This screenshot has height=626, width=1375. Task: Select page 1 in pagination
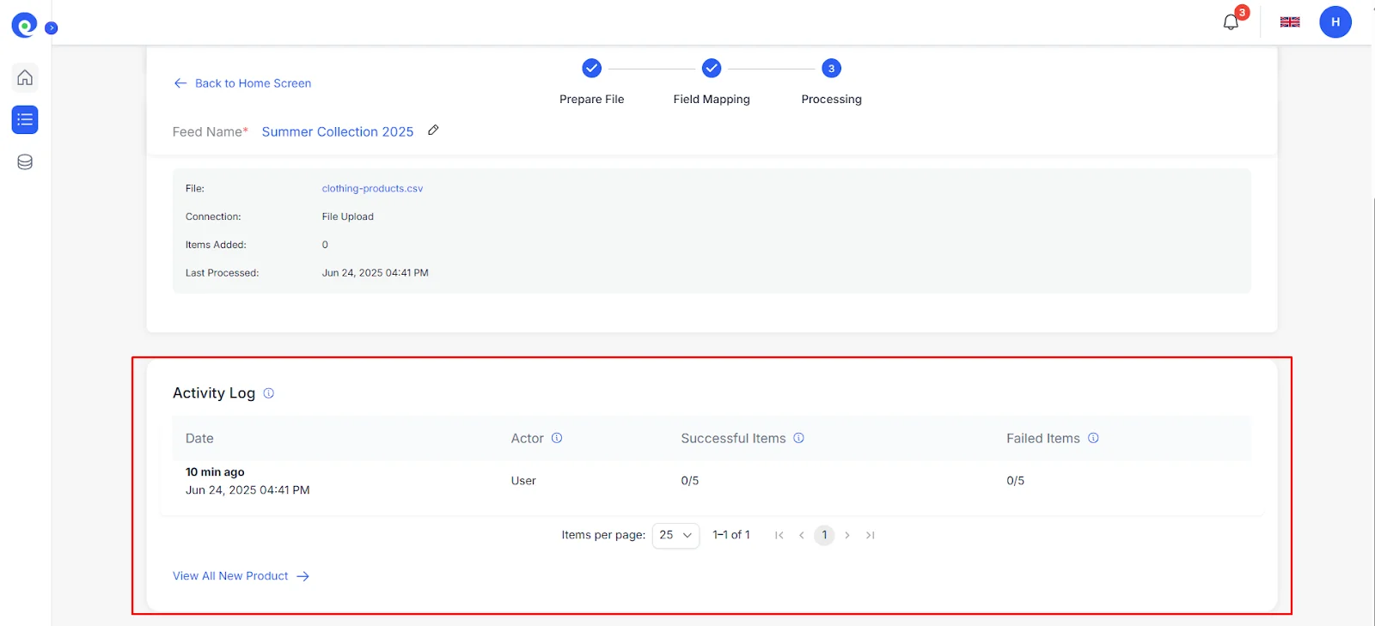click(x=824, y=535)
